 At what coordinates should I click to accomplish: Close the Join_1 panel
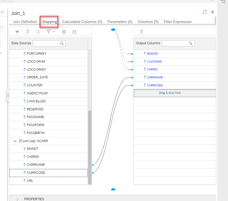point(213,12)
